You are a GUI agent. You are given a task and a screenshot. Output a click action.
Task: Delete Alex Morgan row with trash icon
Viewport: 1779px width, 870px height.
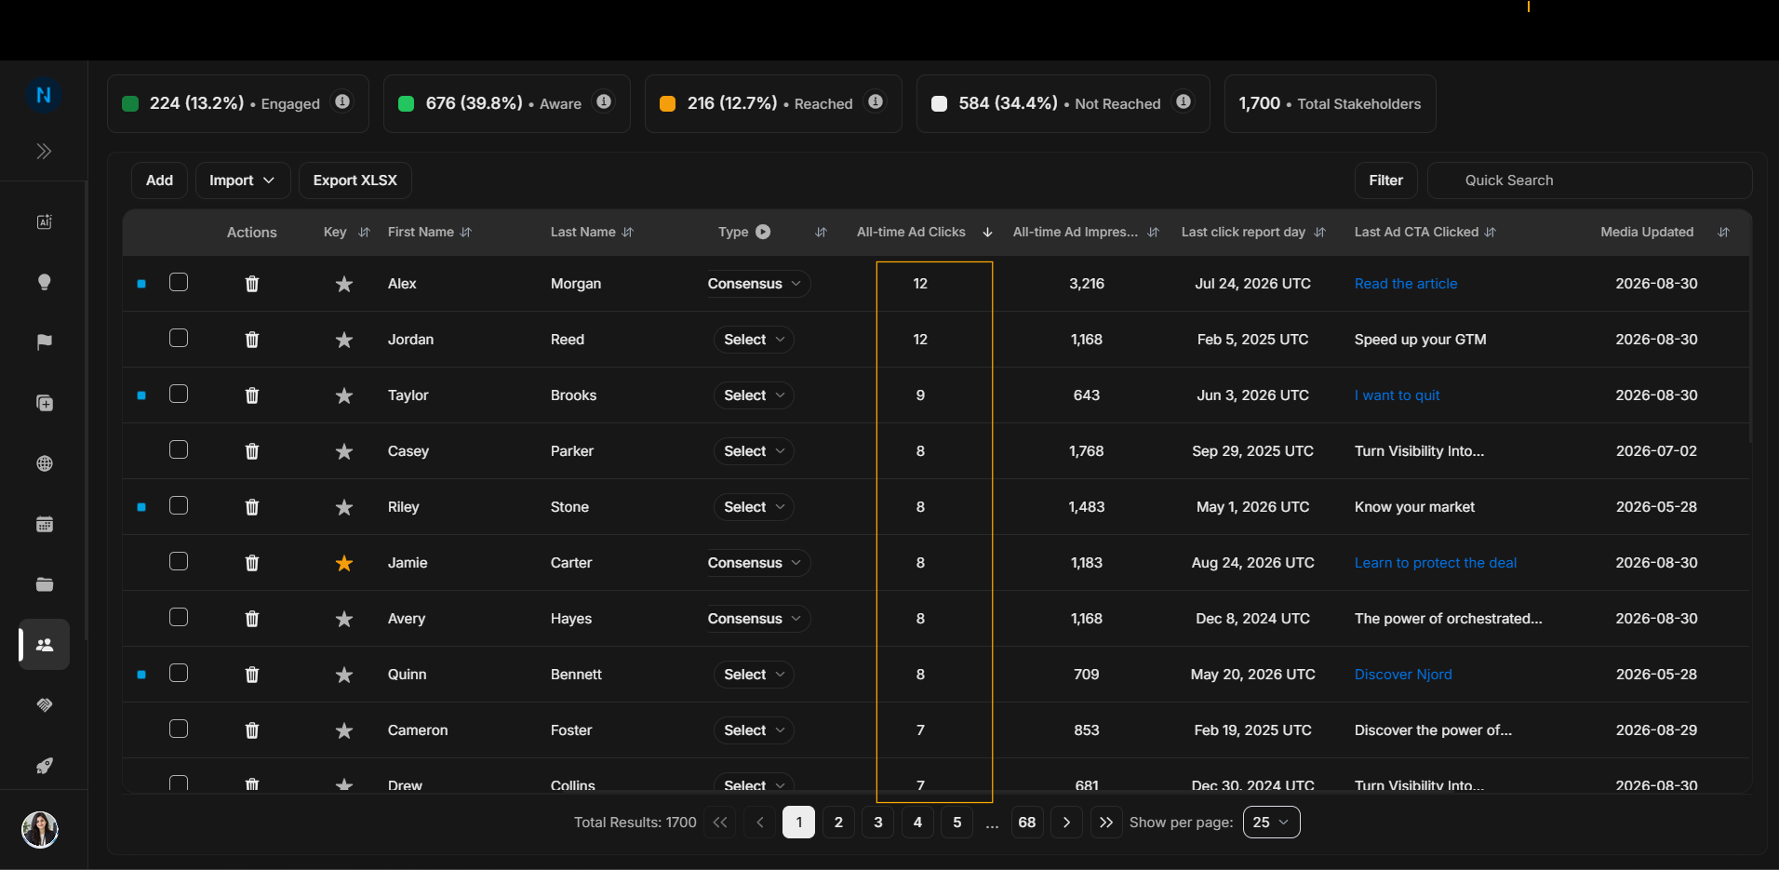[x=251, y=284]
